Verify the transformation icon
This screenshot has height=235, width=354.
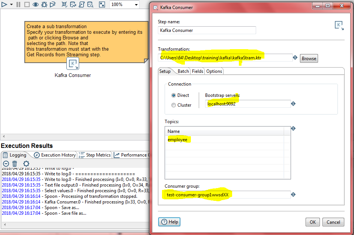tap(64, 4)
